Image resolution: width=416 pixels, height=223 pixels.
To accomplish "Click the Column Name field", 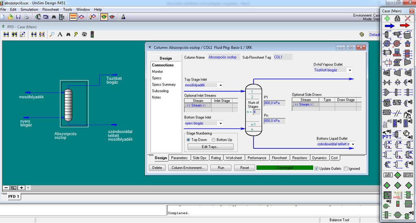I will coord(224,57).
